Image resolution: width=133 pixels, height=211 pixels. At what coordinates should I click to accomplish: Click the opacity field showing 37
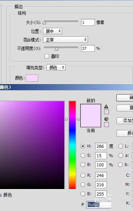pos(88,48)
